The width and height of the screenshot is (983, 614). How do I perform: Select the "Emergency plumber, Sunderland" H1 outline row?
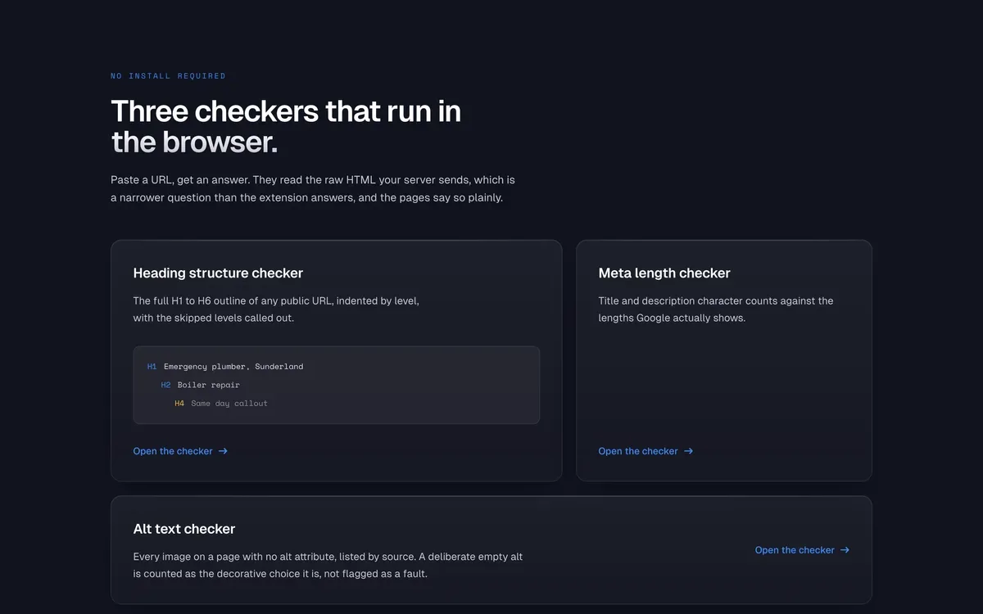(x=225, y=367)
